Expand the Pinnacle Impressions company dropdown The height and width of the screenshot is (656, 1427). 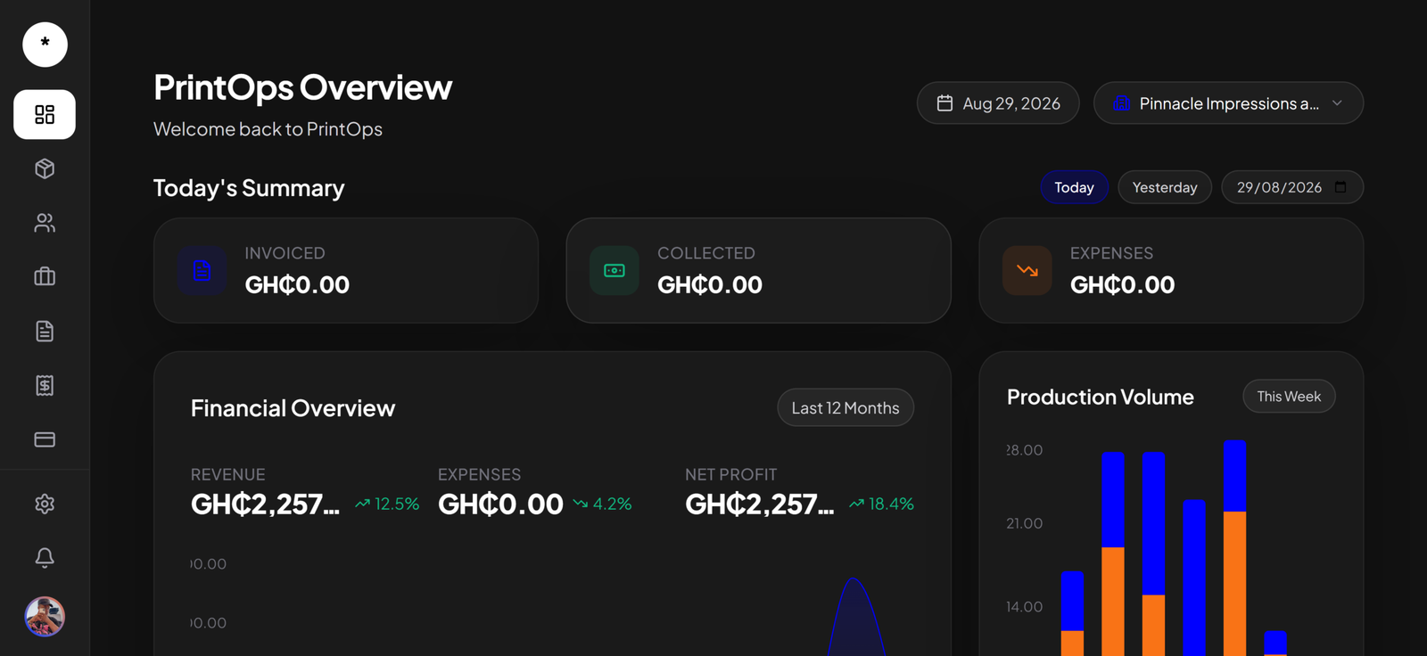pos(1228,103)
